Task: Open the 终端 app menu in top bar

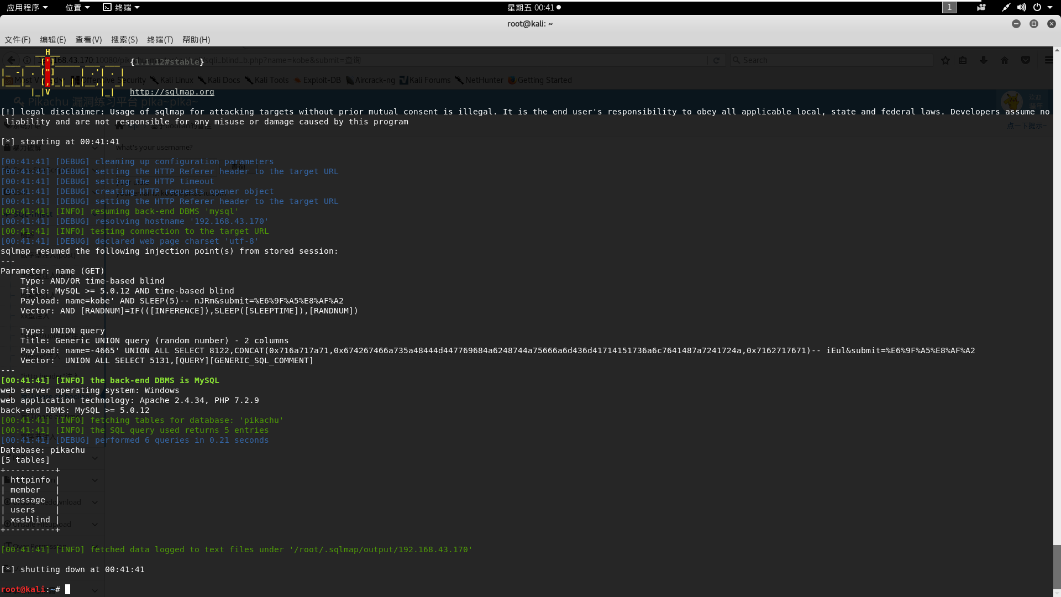Action: 122,7
